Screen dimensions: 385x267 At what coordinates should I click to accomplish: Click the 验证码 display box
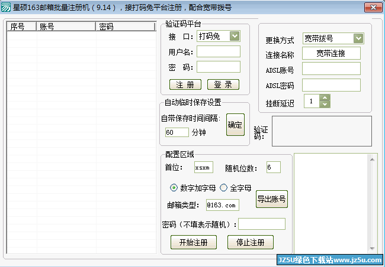322,131
